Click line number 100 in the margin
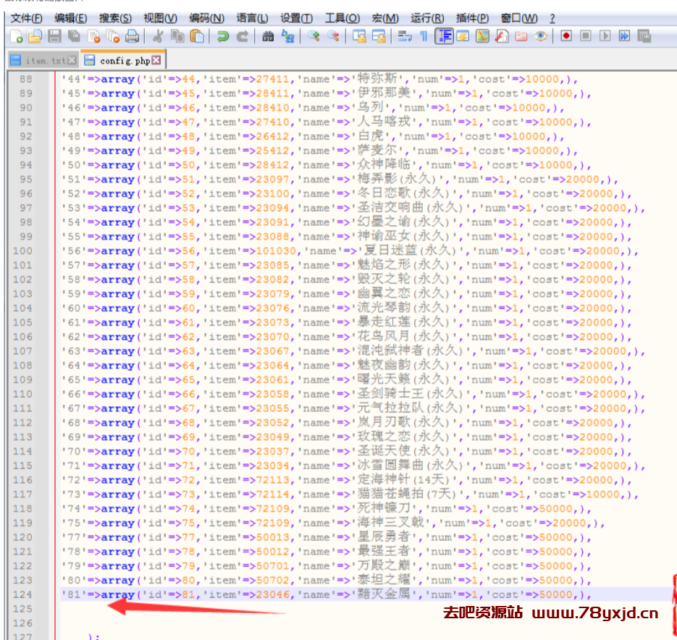 point(22,251)
